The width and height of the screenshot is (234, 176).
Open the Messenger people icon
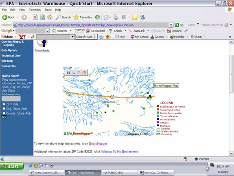[x=142, y=18]
